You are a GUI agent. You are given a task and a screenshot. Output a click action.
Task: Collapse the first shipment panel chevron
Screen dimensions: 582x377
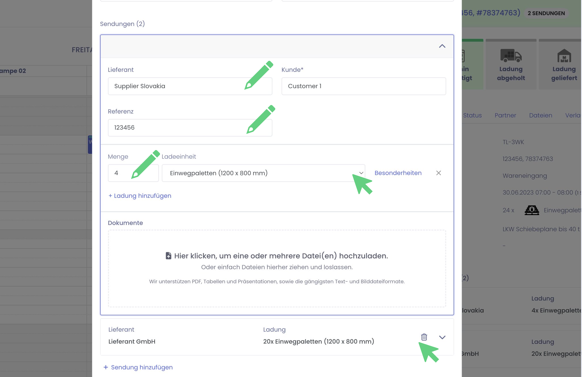click(x=442, y=46)
